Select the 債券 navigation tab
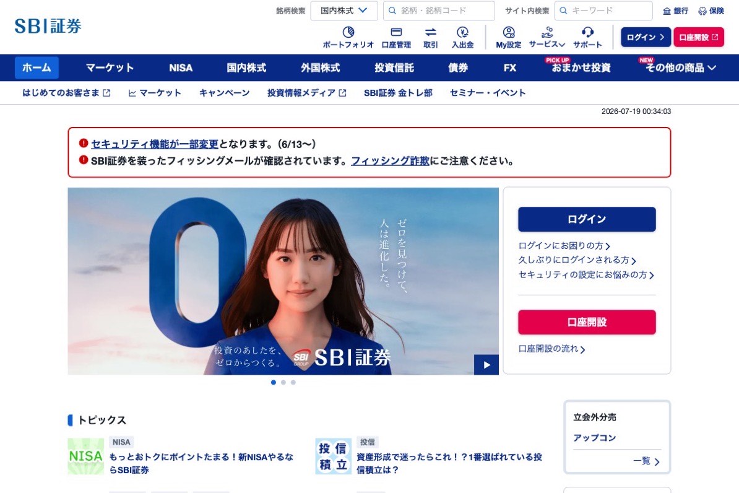 [x=458, y=68]
